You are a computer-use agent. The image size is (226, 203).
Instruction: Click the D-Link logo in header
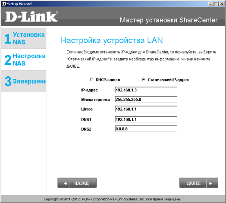31,17
